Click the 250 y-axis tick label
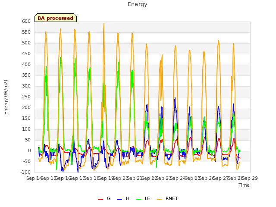Image resolution: width=276 pixels, height=207 pixels. (26, 97)
